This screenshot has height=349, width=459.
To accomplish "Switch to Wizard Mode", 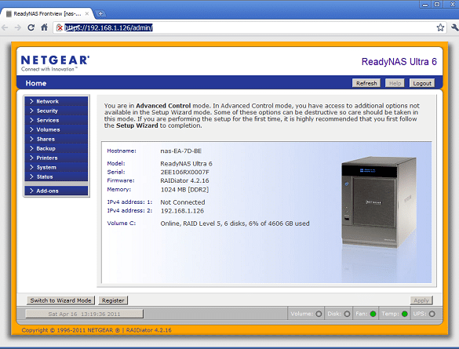I will 61,300.
